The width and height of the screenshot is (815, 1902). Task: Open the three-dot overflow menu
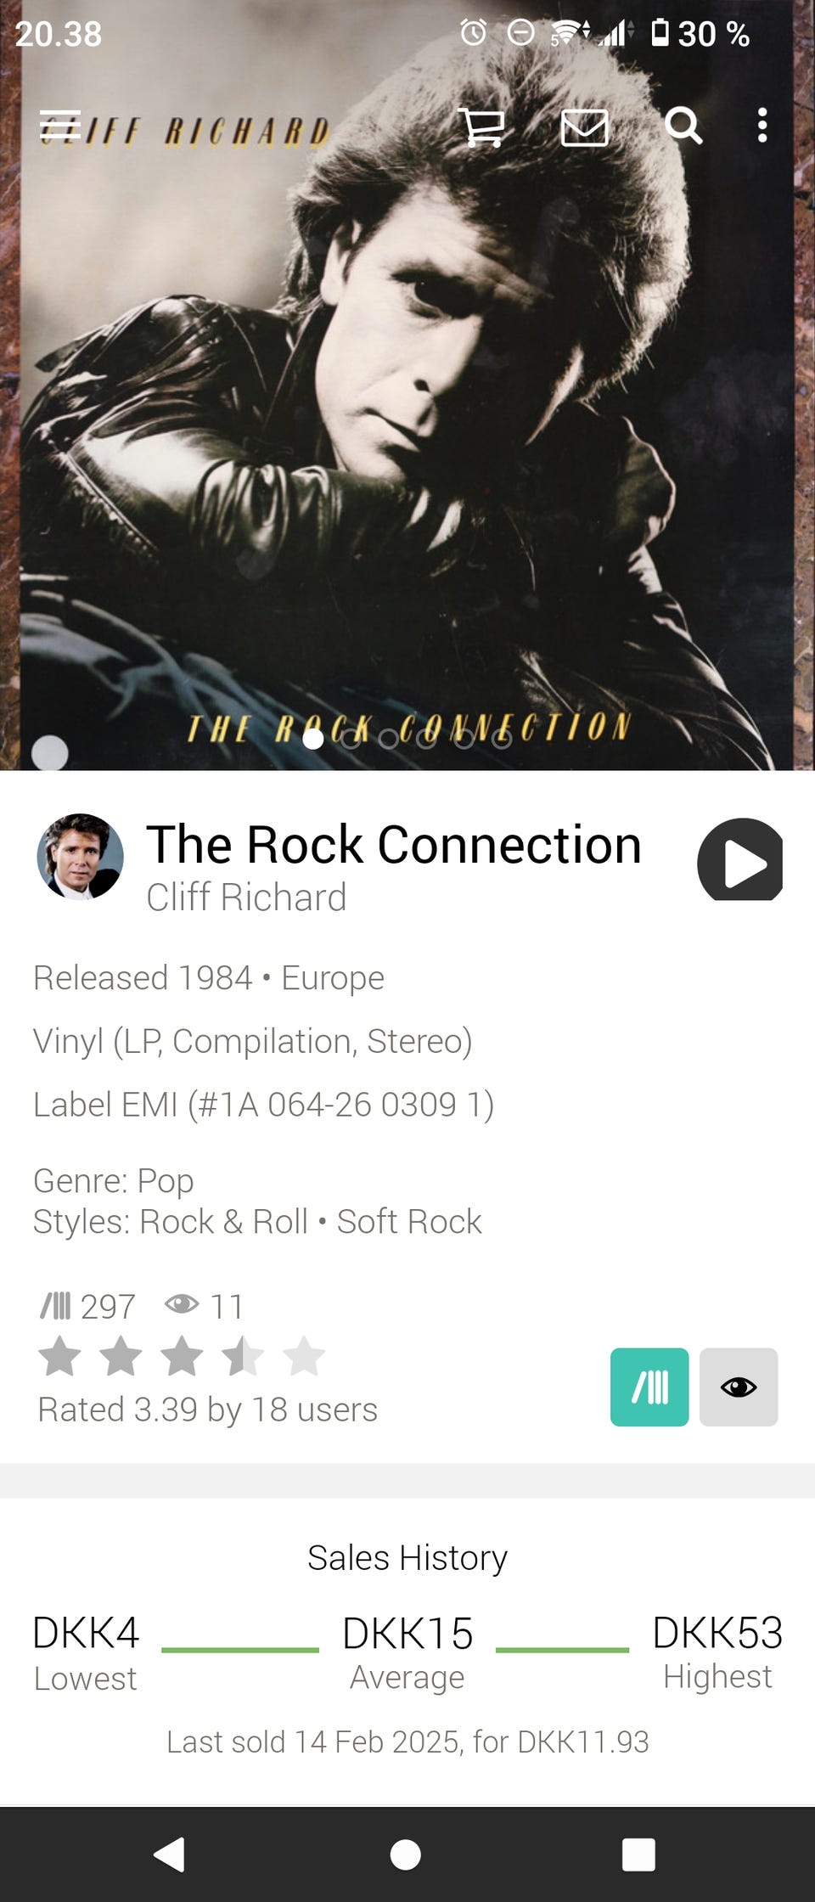(762, 126)
